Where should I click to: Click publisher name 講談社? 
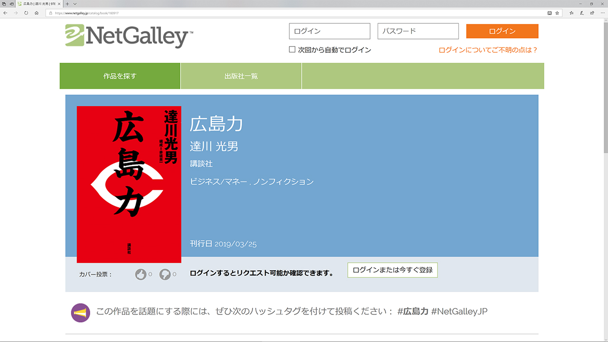201,164
